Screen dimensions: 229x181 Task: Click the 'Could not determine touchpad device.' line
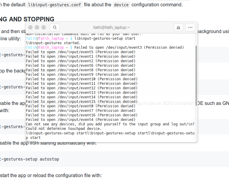click(63, 129)
